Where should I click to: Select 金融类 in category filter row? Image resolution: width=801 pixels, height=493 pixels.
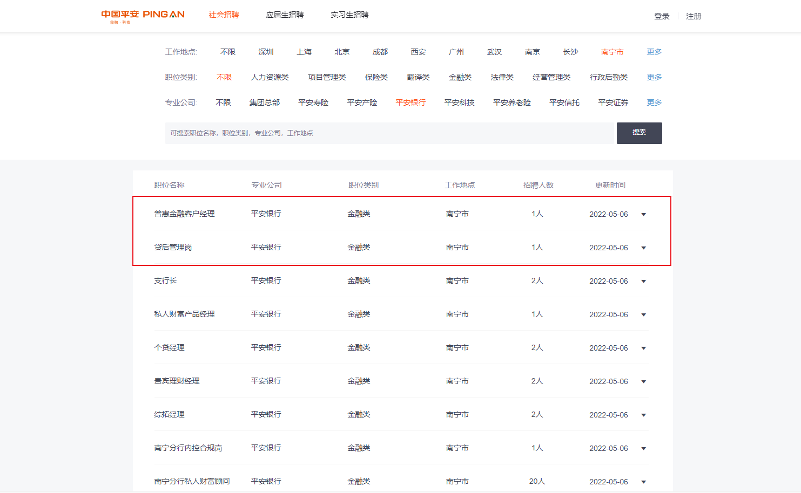click(x=460, y=77)
